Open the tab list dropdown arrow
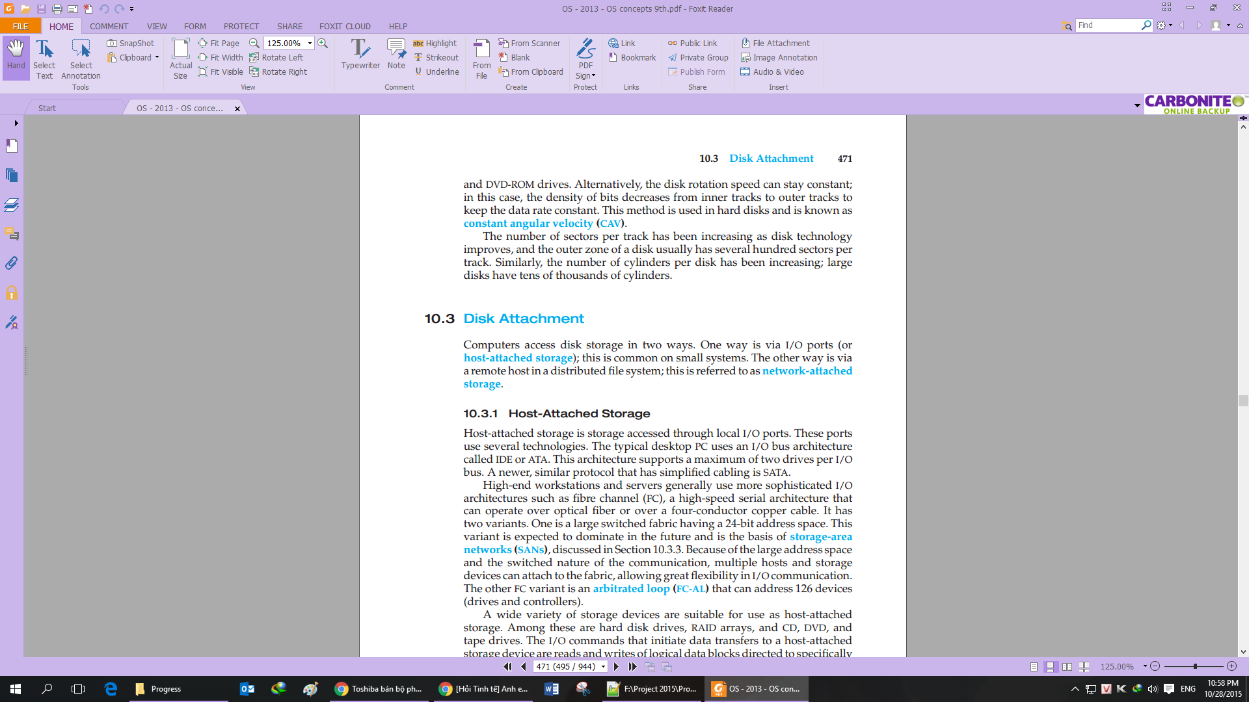1249x702 pixels. click(1137, 105)
